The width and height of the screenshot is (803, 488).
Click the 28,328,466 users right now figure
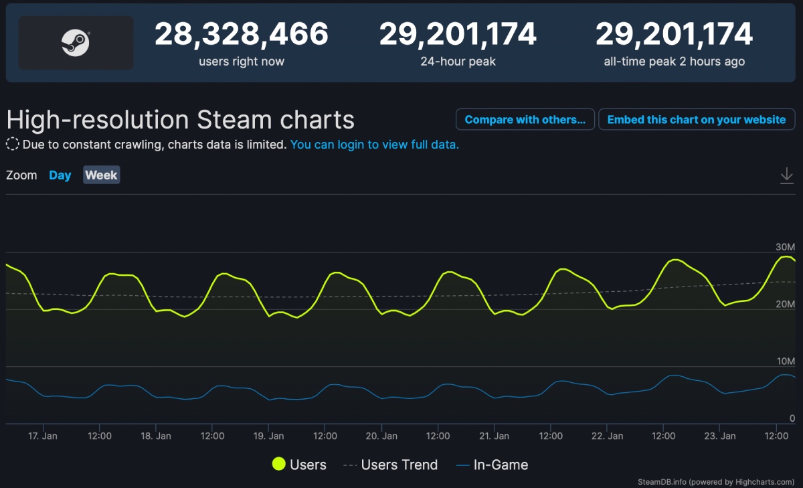pos(242,35)
